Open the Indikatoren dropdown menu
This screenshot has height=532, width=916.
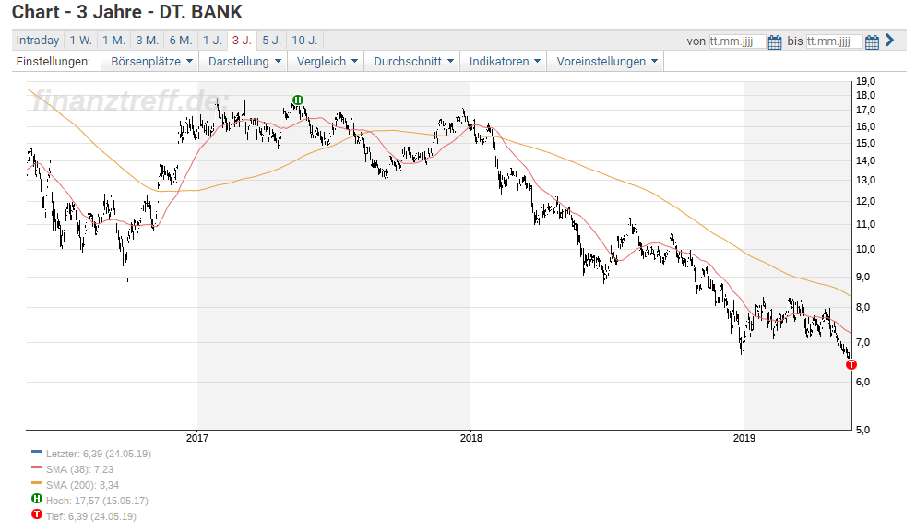[x=505, y=62]
